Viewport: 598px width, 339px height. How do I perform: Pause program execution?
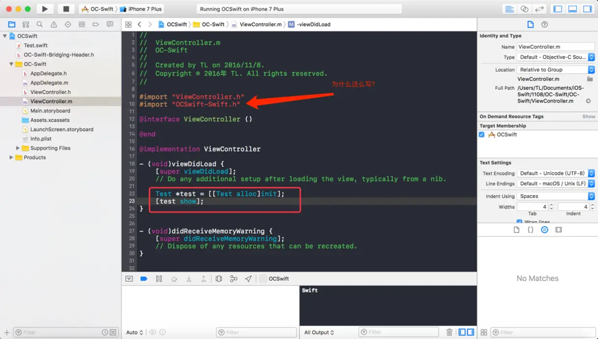coord(159,279)
